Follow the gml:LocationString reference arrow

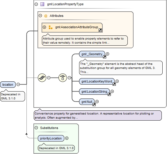[109, 94]
